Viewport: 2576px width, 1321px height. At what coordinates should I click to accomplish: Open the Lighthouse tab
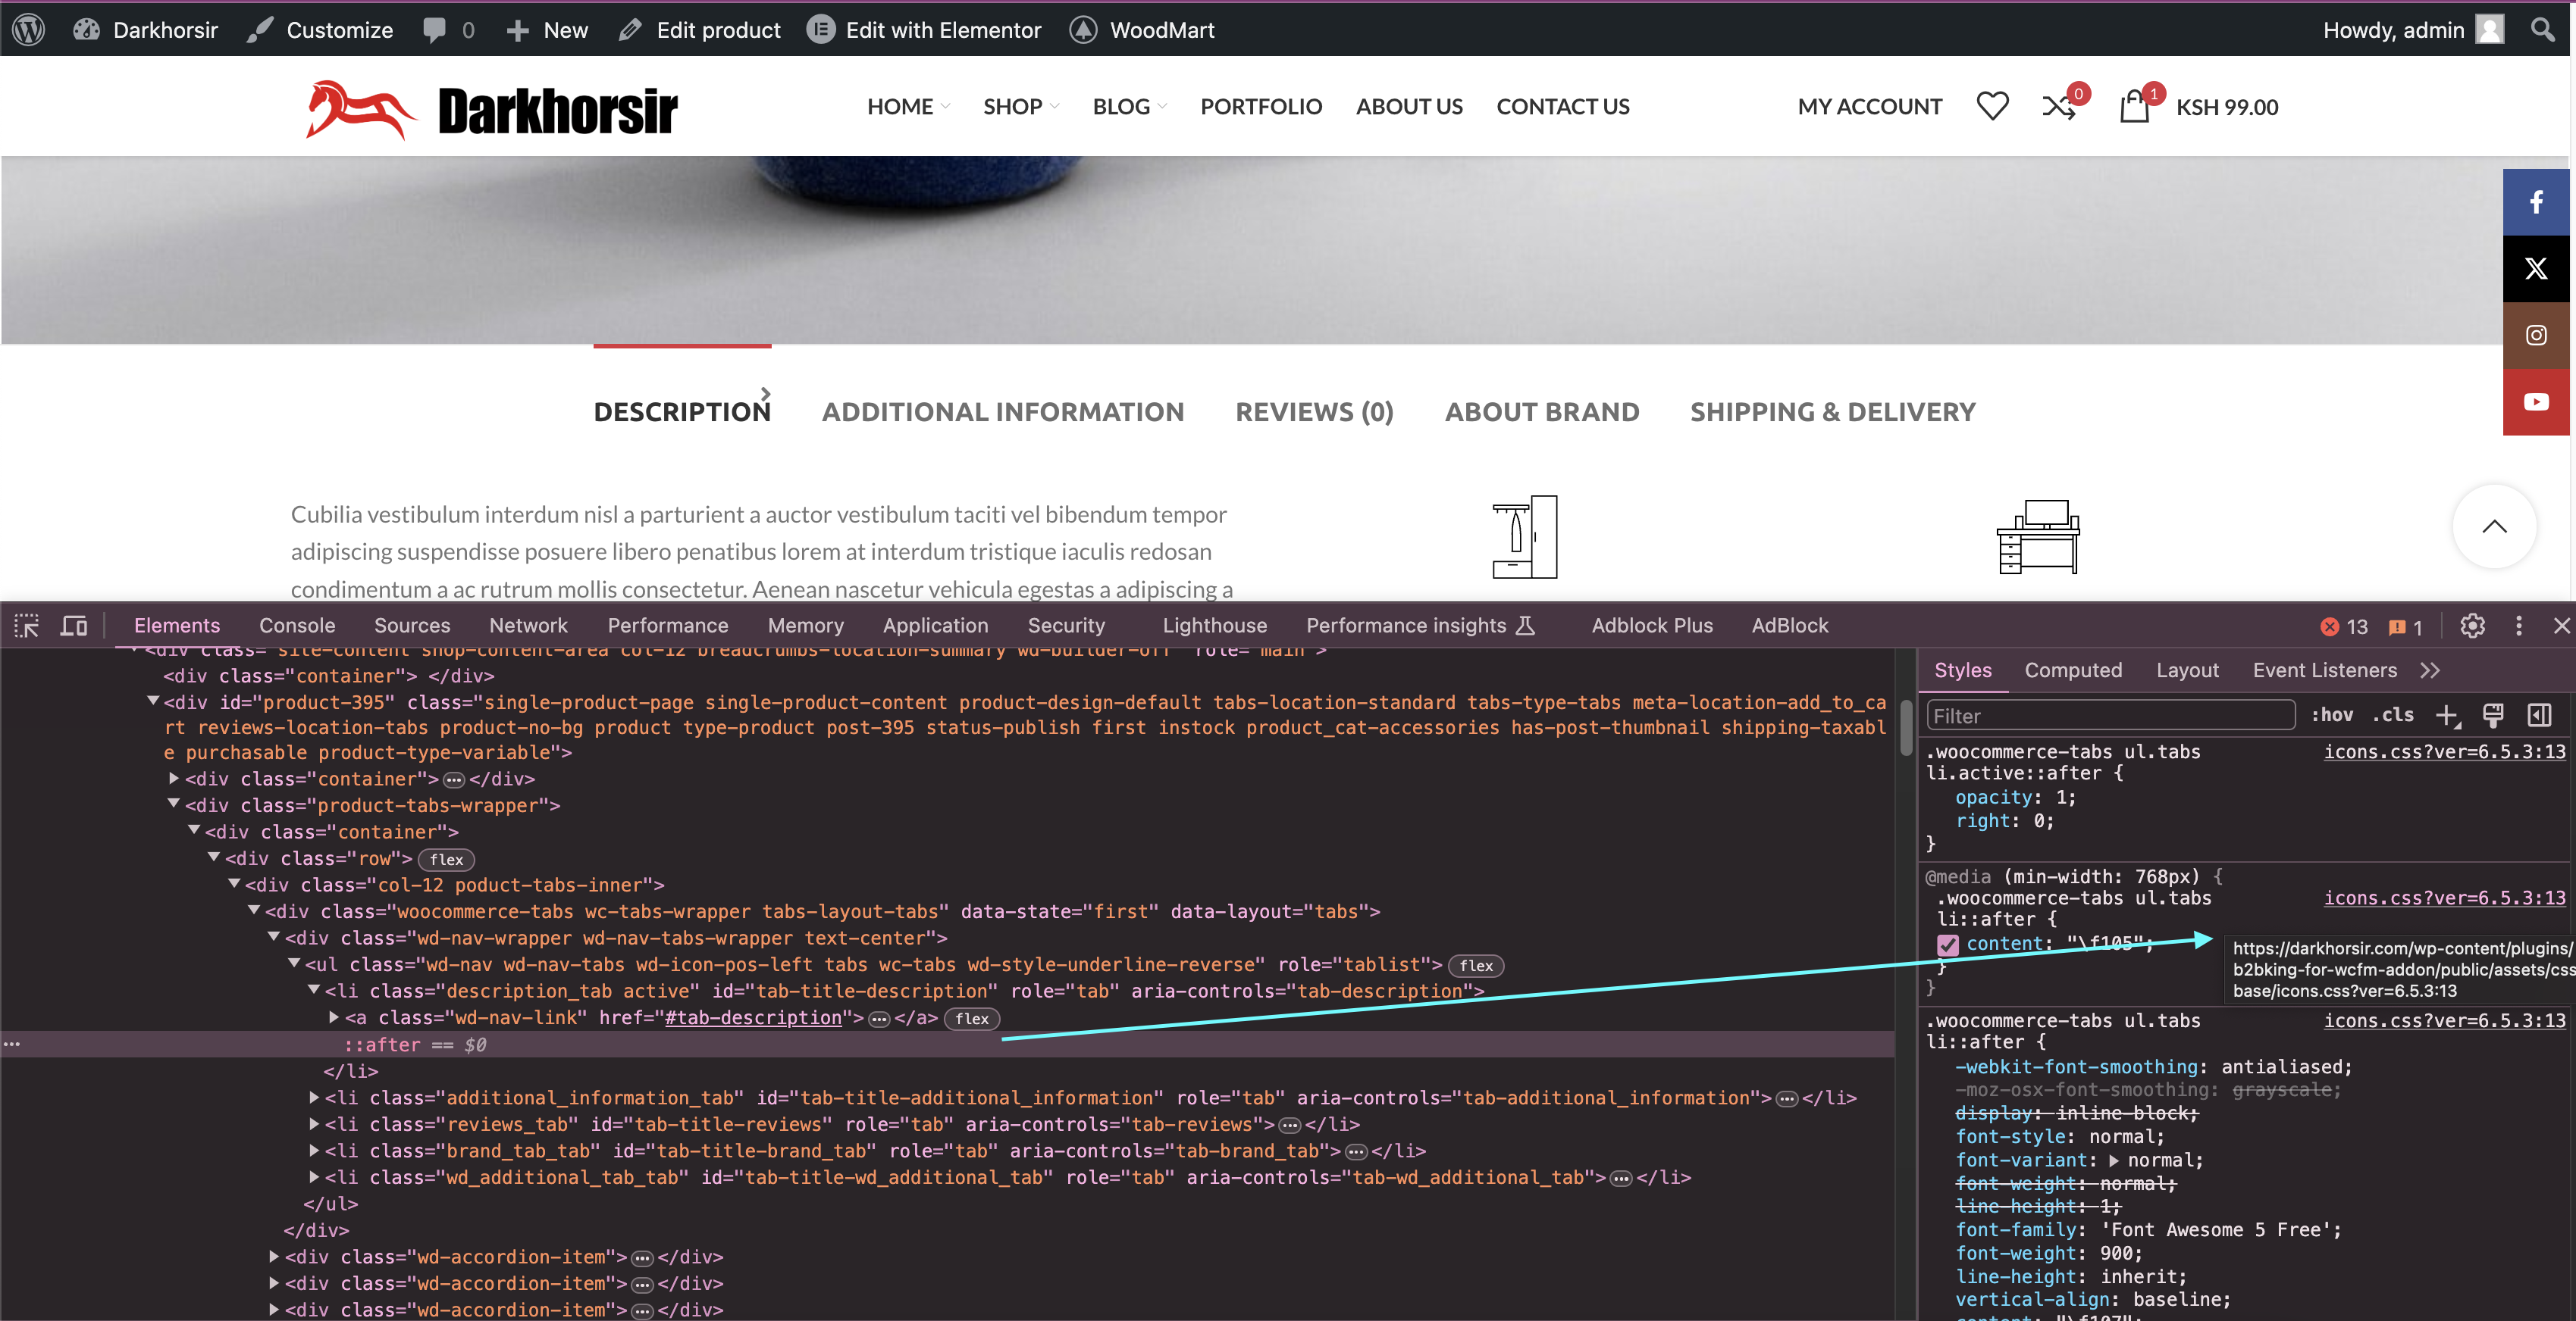click(1214, 626)
